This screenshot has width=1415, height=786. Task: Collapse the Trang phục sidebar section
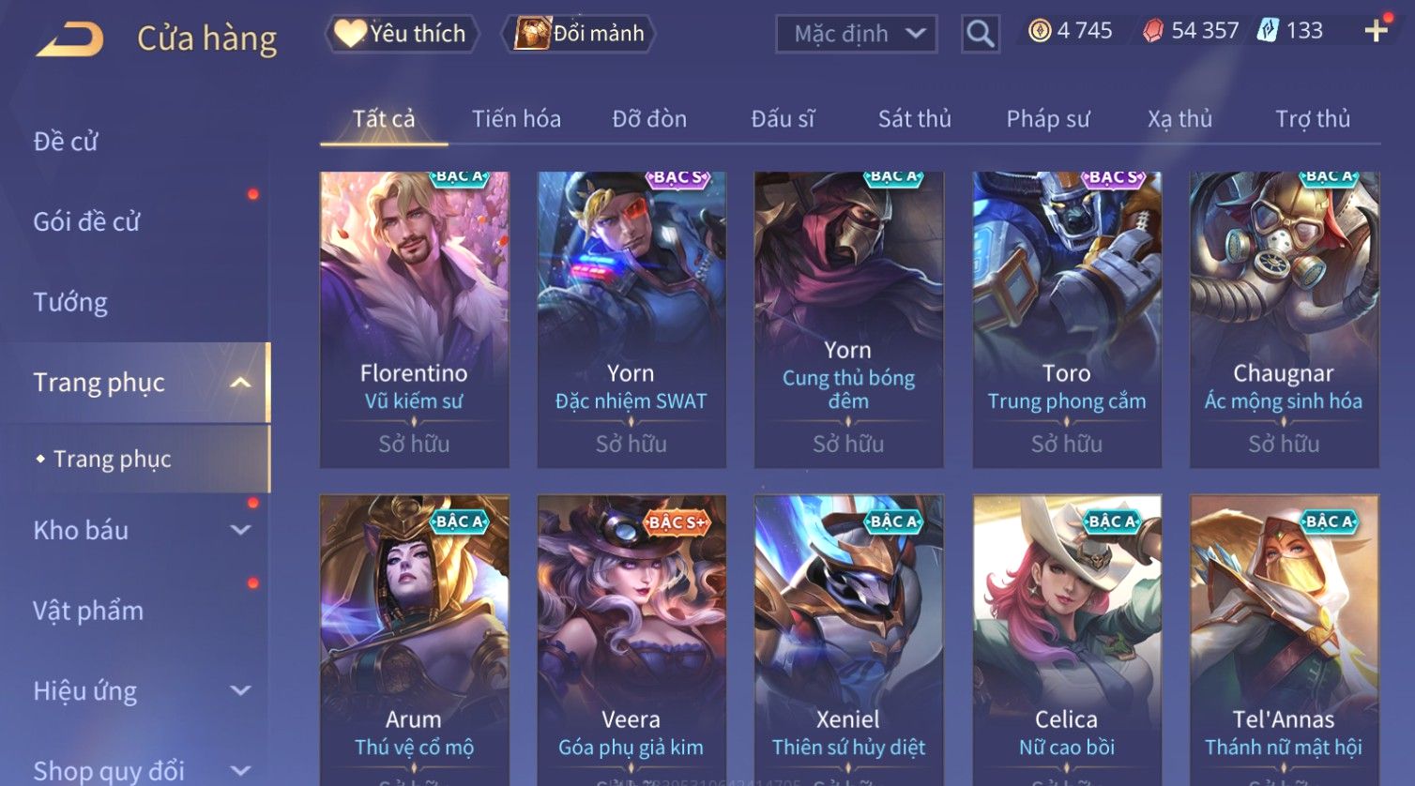pos(240,383)
